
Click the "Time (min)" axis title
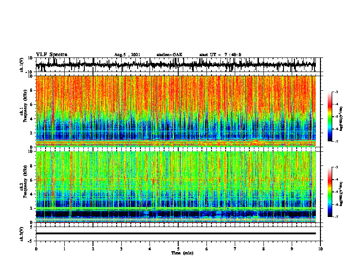click(x=182, y=253)
